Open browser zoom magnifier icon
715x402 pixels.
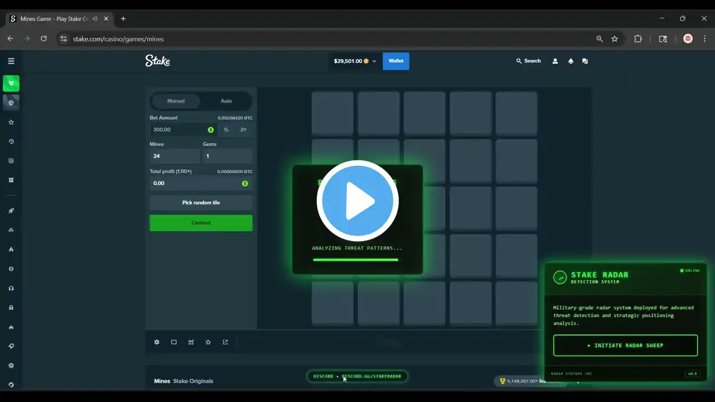599,39
